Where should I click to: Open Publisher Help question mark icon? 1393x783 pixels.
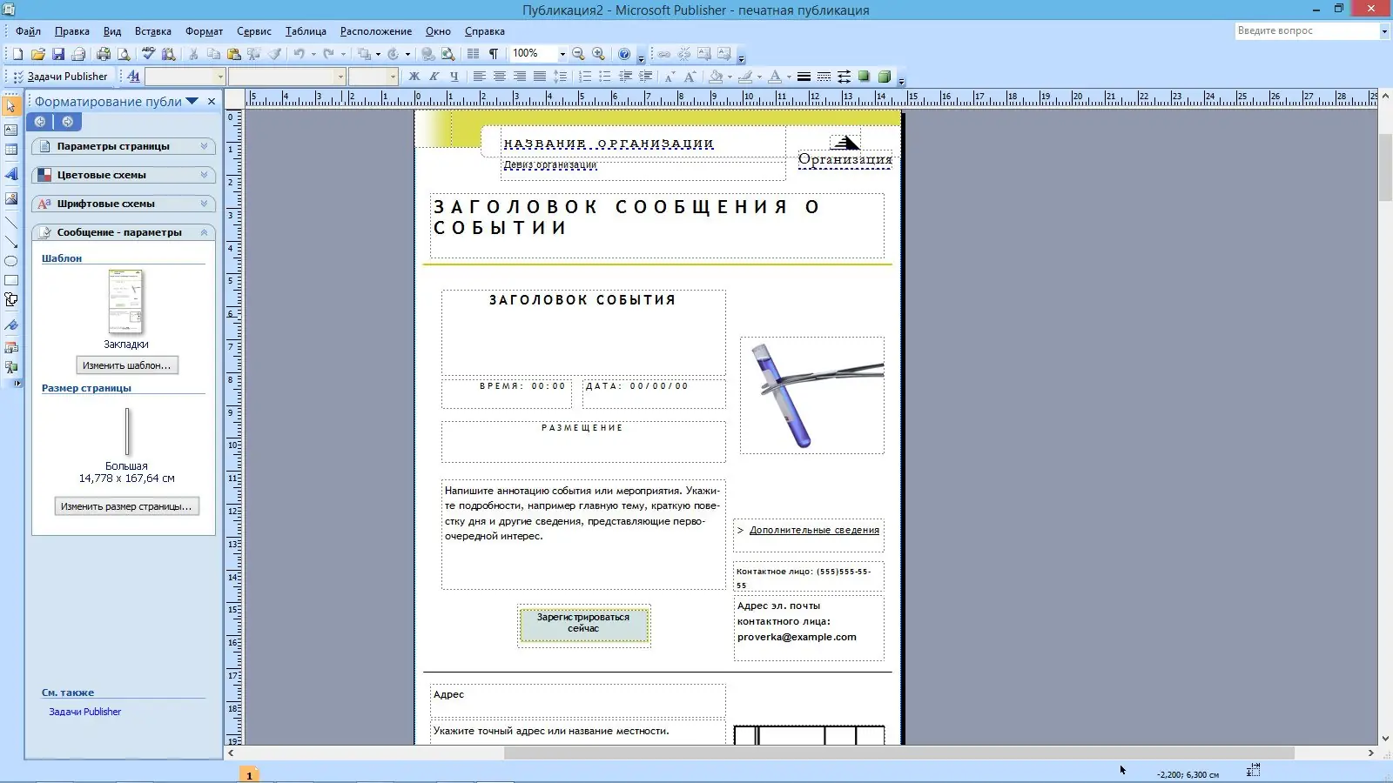tap(624, 54)
